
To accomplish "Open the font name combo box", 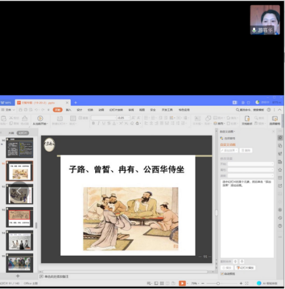I will point(104,118).
